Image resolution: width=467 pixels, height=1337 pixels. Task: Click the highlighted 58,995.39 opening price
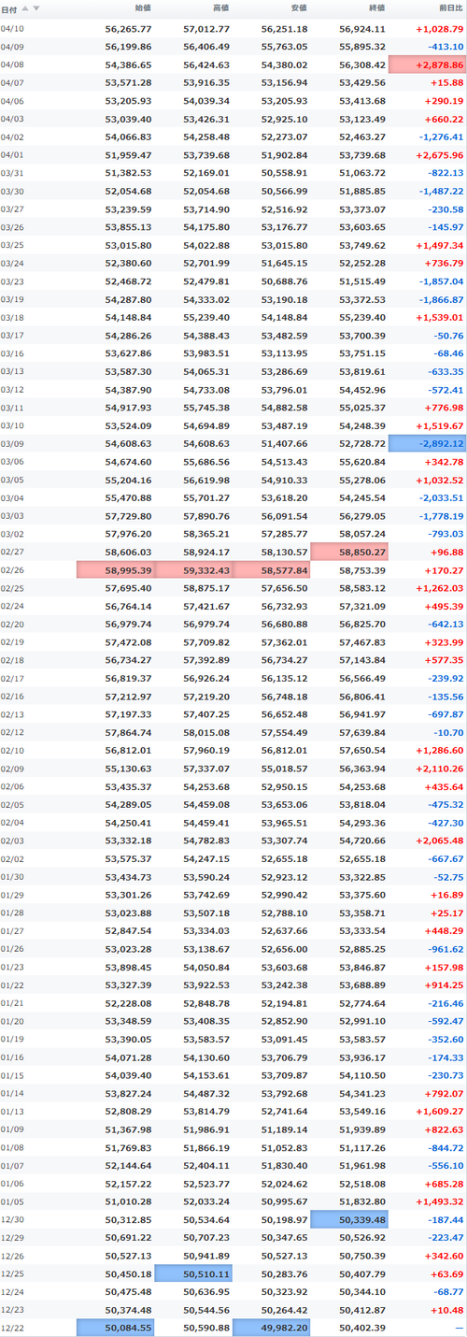click(x=115, y=569)
